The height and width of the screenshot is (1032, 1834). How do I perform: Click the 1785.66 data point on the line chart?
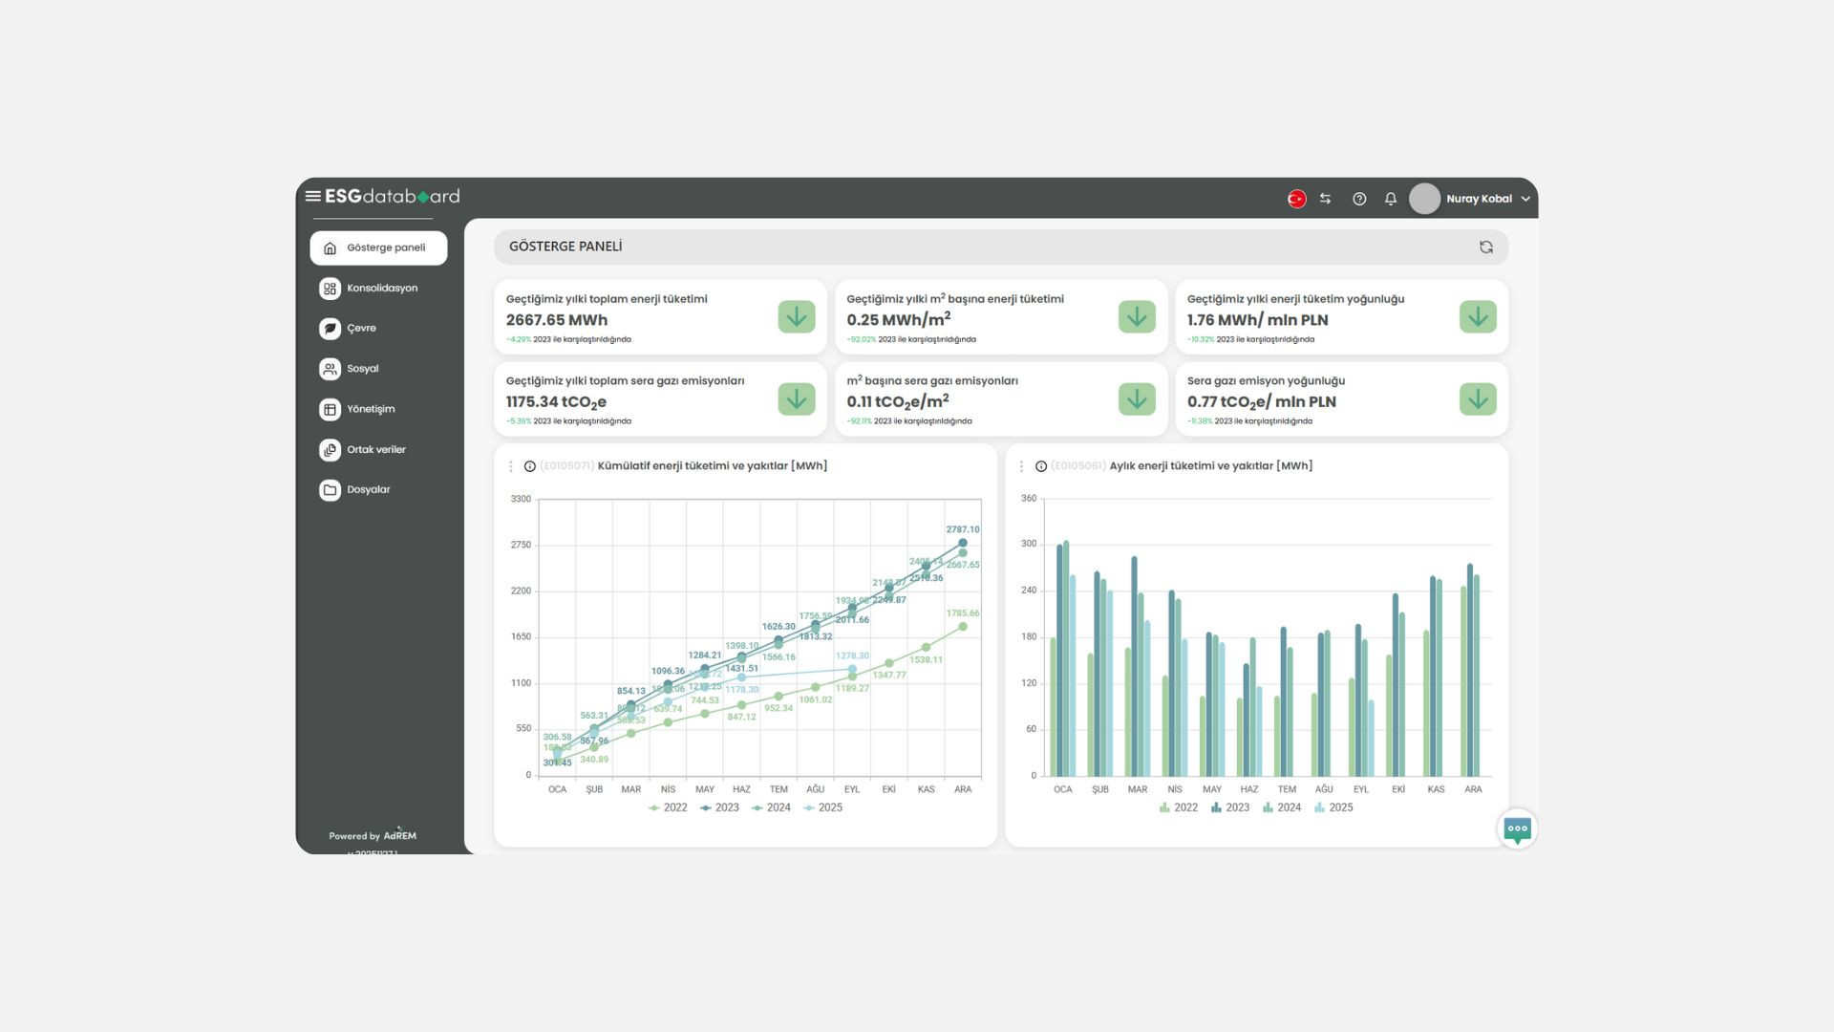963,627
